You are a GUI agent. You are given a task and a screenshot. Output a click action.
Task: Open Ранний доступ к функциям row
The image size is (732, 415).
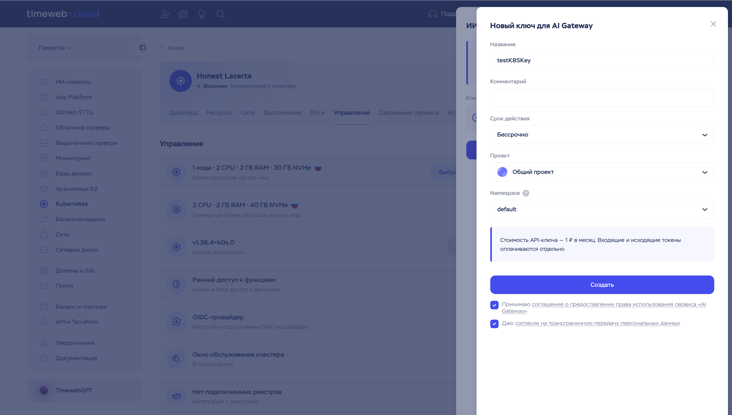pyautogui.click(x=308, y=284)
